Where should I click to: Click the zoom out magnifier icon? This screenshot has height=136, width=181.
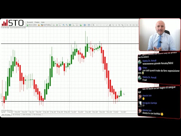coord(67,25)
